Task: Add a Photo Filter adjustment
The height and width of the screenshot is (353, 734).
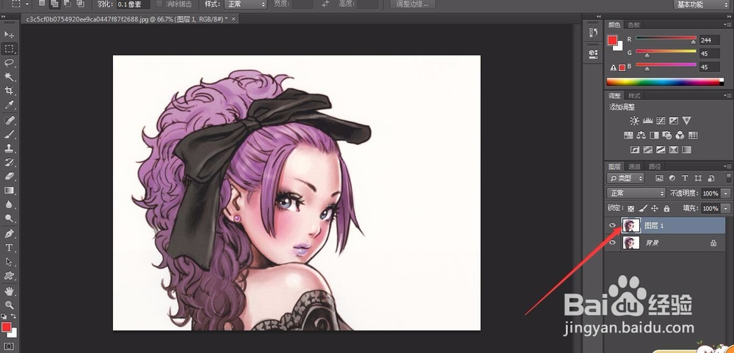Action: coord(667,135)
